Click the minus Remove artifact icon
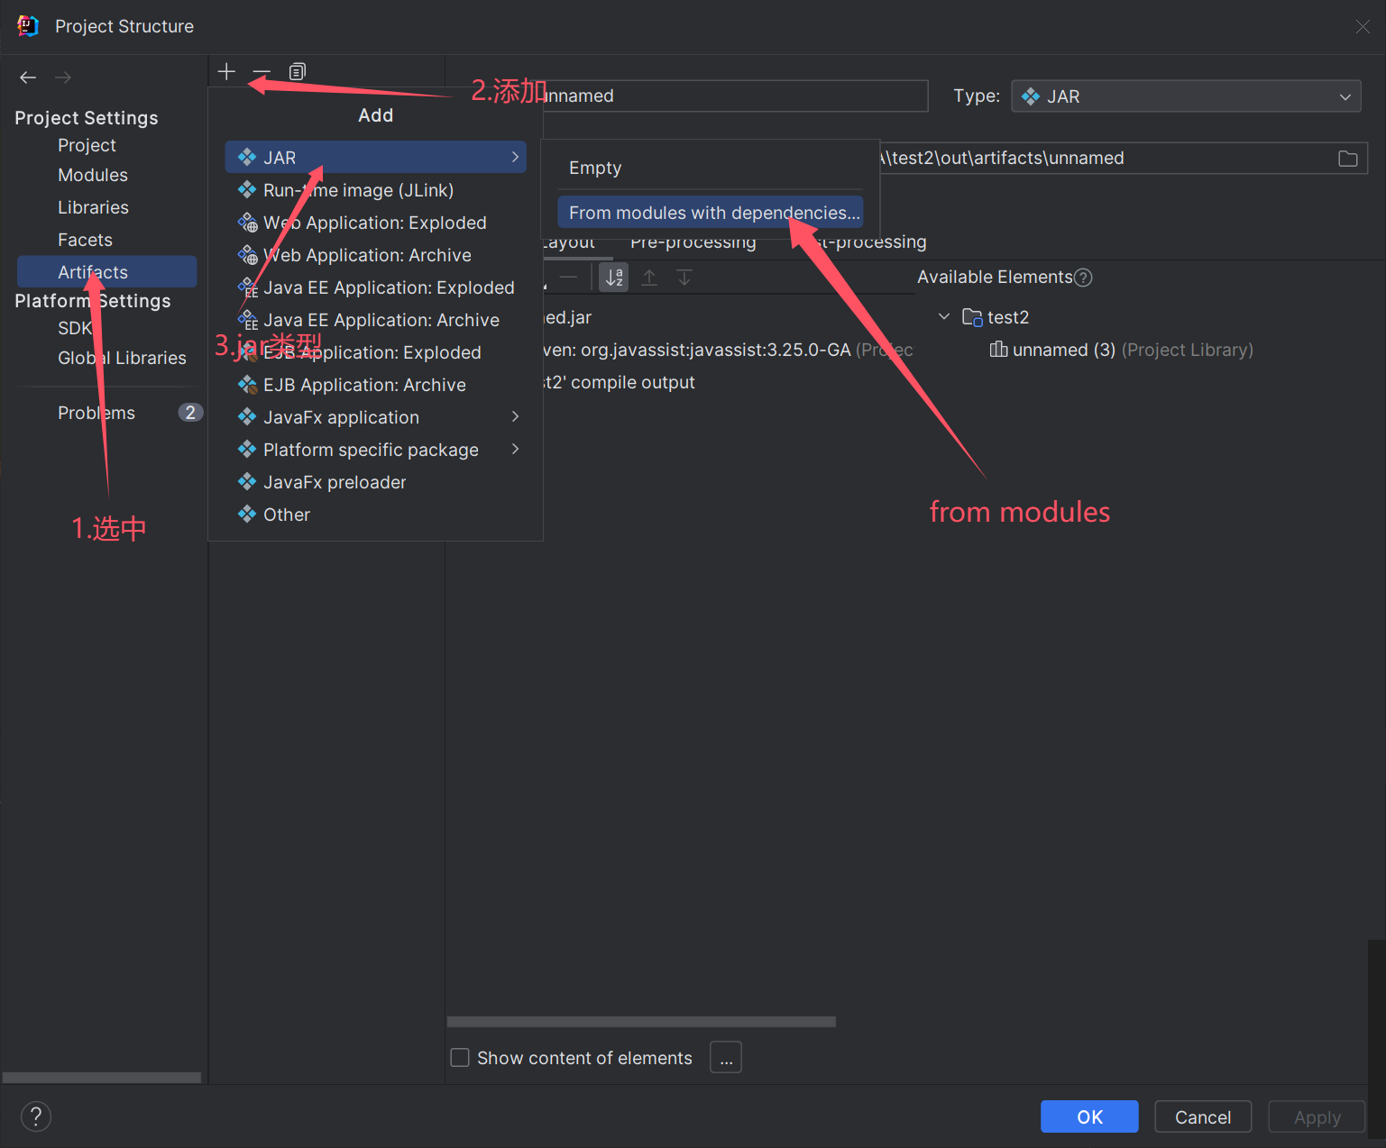The width and height of the screenshot is (1386, 1148). pyautogui.click(x=262, y=71)
